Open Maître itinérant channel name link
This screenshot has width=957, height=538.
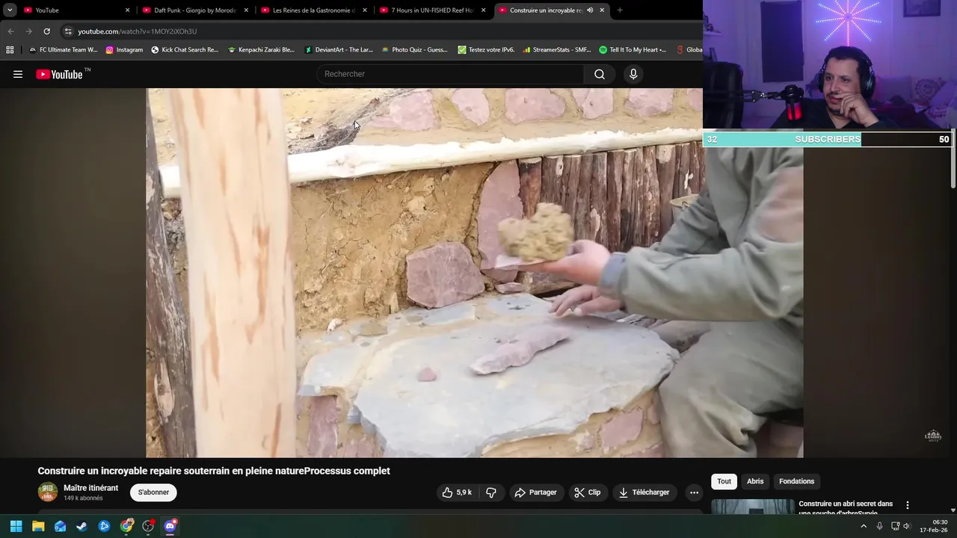(90, 488)
